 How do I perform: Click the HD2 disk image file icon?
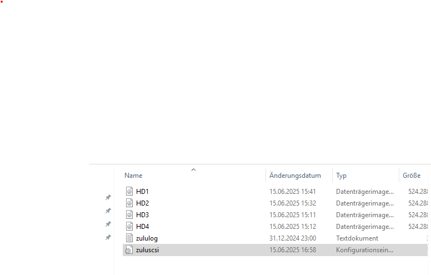coord(129,203)
